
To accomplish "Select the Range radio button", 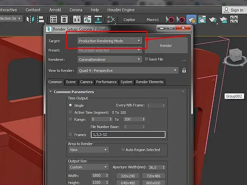I will tap(71, 119).
